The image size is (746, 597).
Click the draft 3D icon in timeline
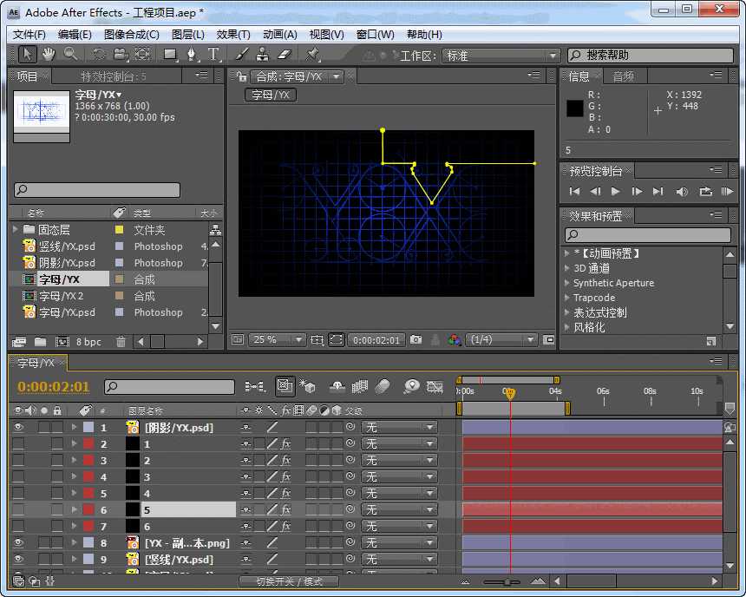pyautogui.click(x=307, y=386)
